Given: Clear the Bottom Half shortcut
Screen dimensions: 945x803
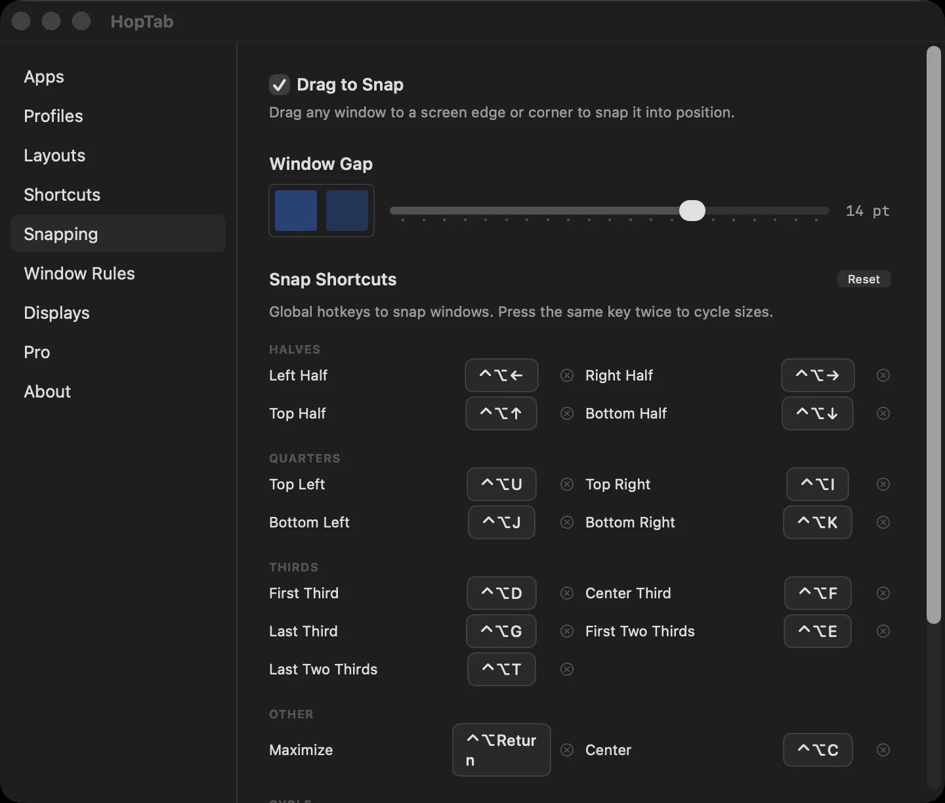Looking at the screenshot, I should (883, 413).
